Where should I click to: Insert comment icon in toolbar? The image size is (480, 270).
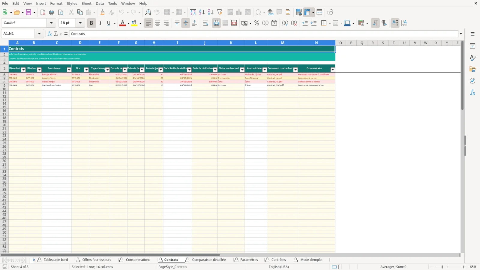click(279, 12)
